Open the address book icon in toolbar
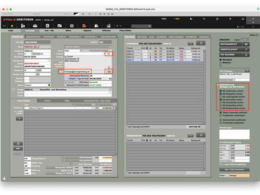260x195 pixels. [48, 26]
